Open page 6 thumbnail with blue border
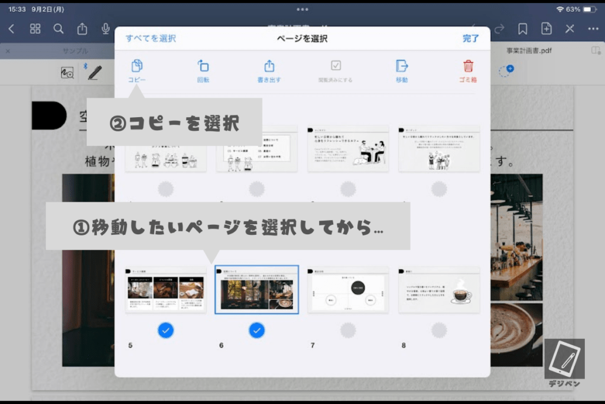Screen dimensions: 605x404 [257, 290]
